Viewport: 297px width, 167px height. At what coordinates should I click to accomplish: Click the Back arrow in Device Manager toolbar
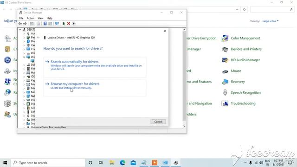click(x=20, y=24)
